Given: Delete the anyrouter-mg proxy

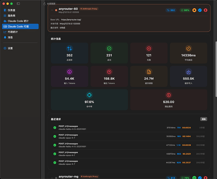Looking at the screenshot, I should click(x=206, y=178).
